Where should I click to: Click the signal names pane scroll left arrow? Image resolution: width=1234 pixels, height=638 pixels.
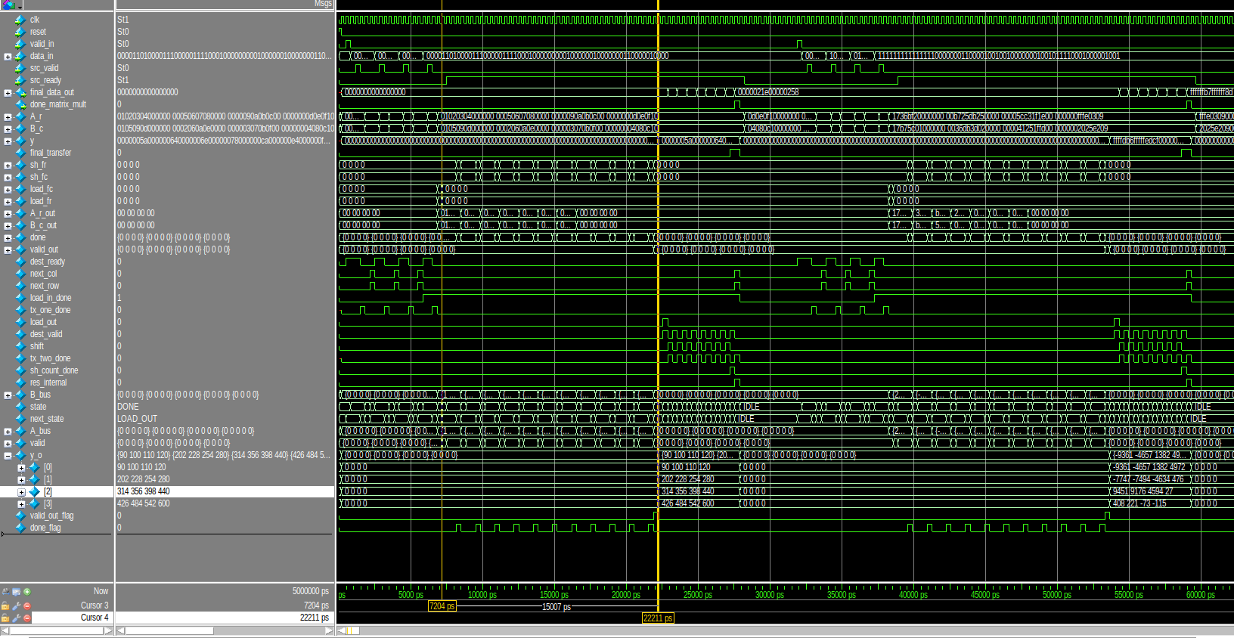5,630
